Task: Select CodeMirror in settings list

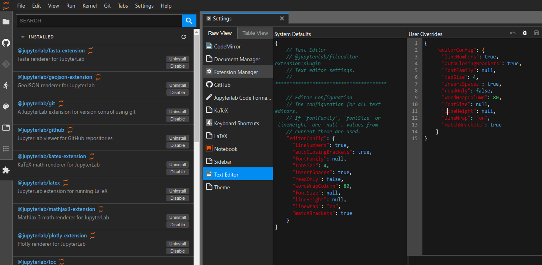Action: 238,46
